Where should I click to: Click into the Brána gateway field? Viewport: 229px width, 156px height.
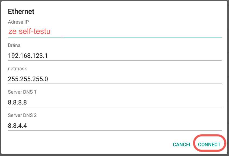coord(115,56)
